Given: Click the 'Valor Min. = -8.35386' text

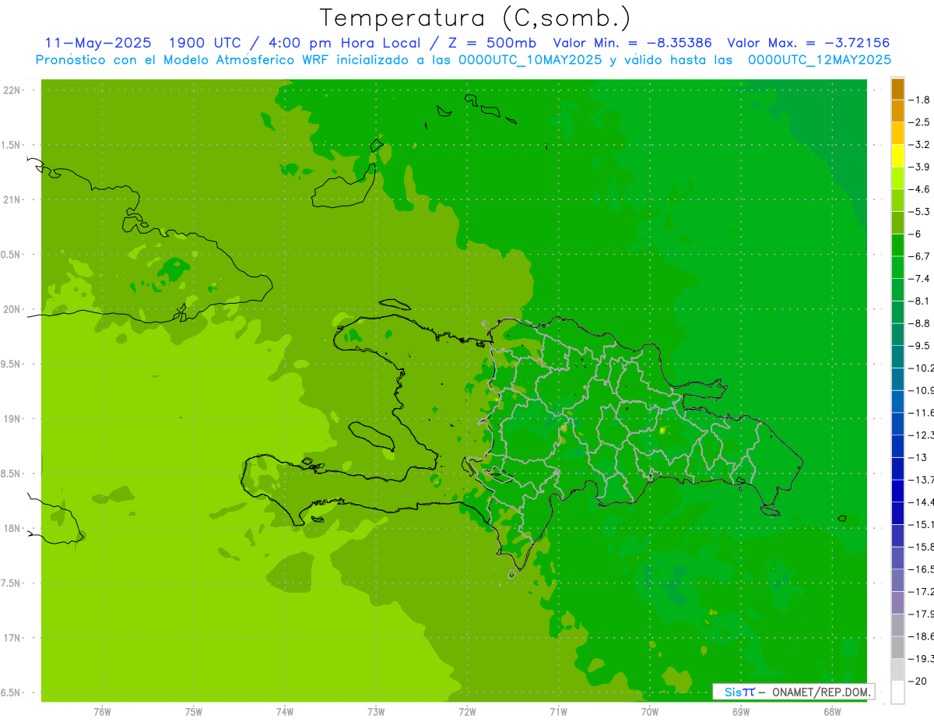Looking at the screenshot, I should coord(632,43).
